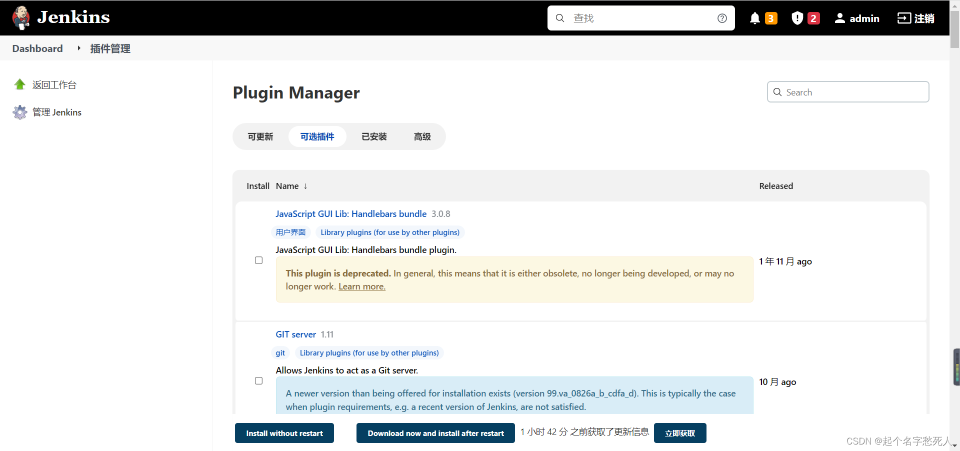The width and height of the screenshot is (960, 451).
Task: Click the admin user icon
Action: 840,18
